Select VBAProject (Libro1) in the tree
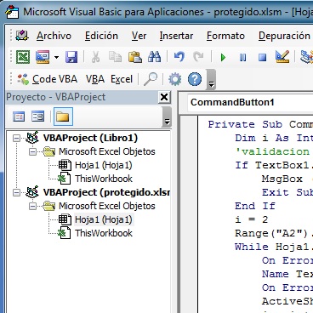313x313 pixels. tap(90, 138)
